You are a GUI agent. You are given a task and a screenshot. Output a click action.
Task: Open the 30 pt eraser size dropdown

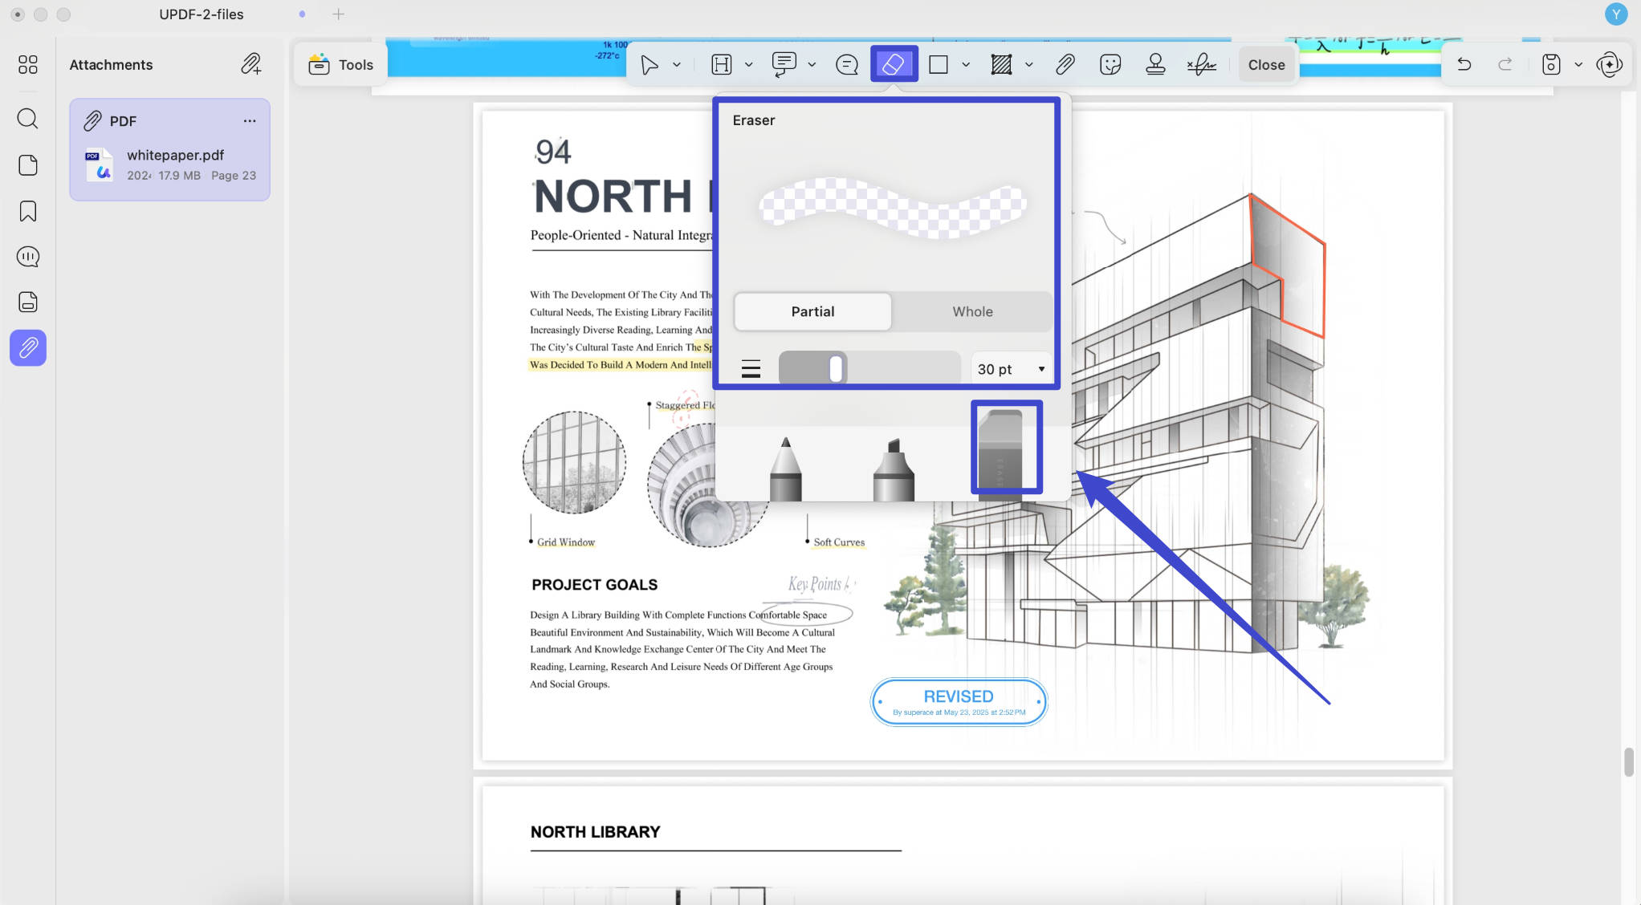1011,369
